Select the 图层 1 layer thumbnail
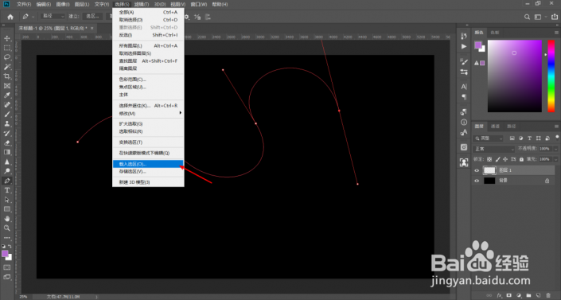The height and width of the screenshot is (300, 561). [489, 170]
